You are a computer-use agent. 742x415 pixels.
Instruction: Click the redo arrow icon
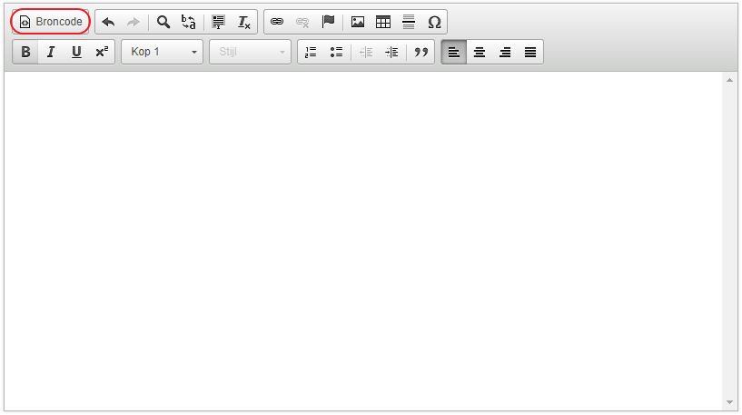134,22
